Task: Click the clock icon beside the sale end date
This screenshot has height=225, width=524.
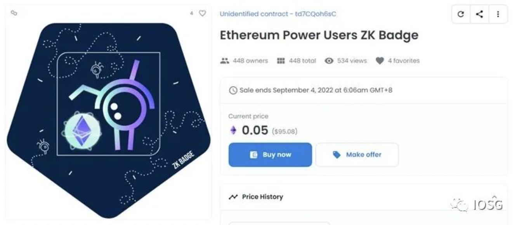Action: [x=233, y=90]
